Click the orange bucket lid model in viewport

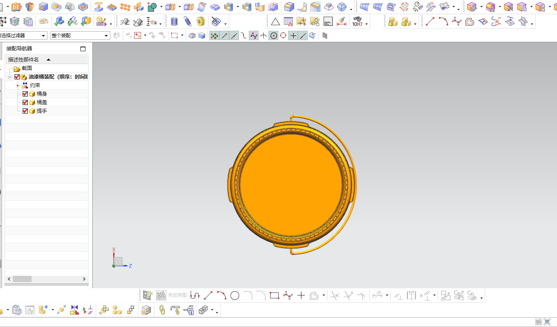pyautogui.click(x=291, y=184)
